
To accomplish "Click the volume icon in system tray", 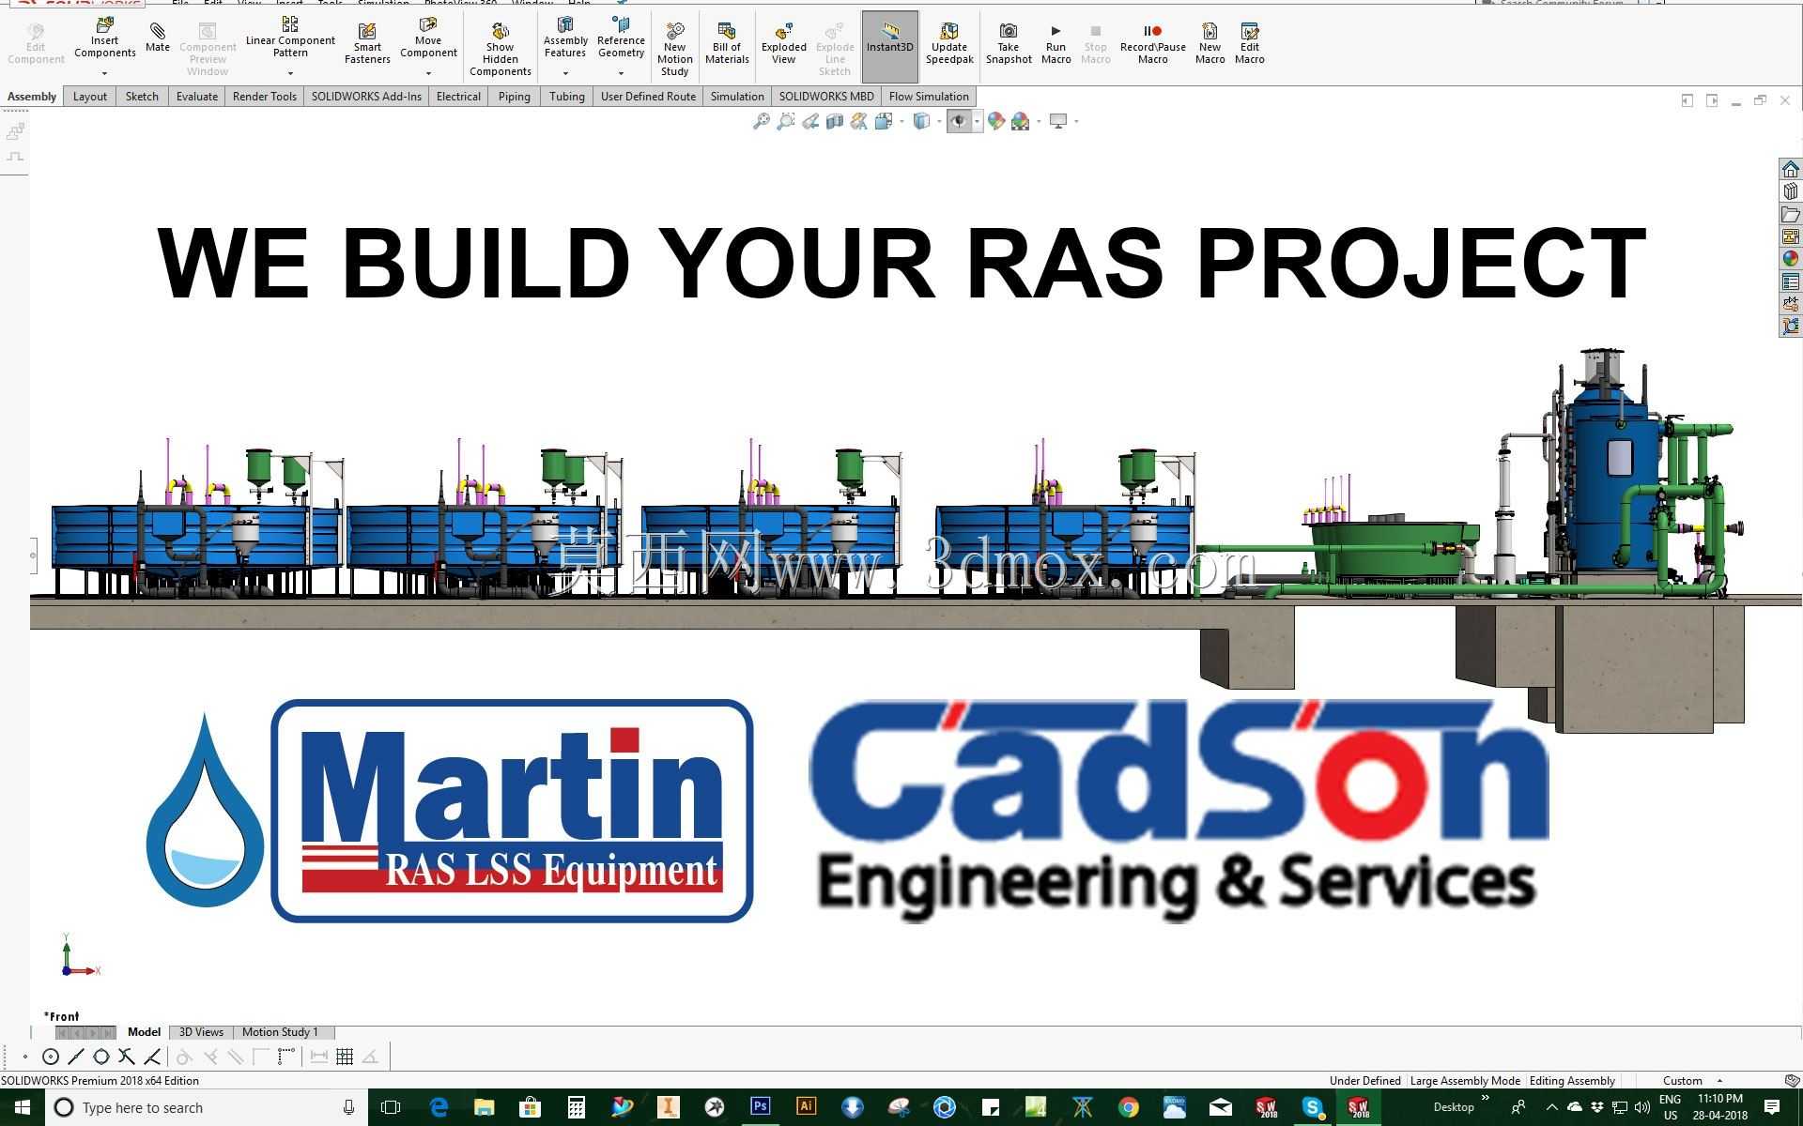I will point(1642,1108).
